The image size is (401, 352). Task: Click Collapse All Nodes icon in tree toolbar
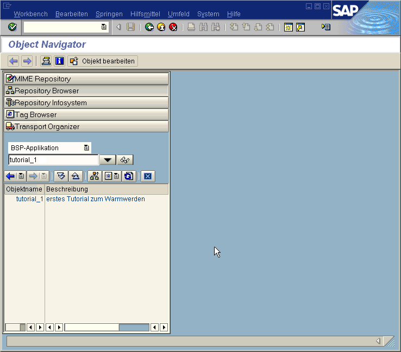(76, 176)
